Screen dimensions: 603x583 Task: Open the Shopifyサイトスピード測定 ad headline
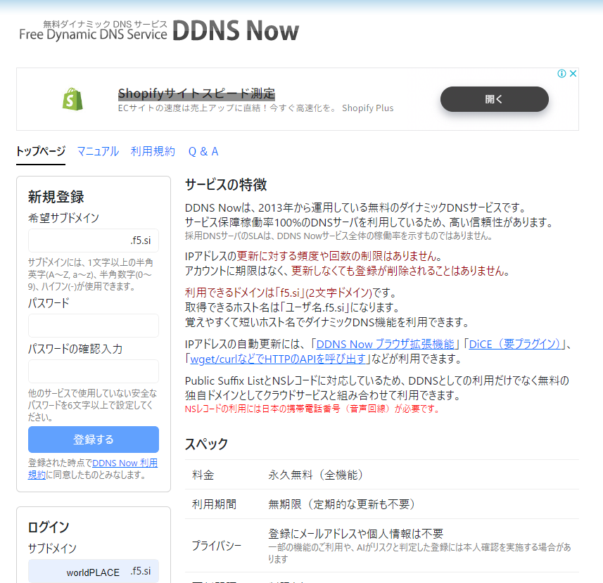click(196, 94)
